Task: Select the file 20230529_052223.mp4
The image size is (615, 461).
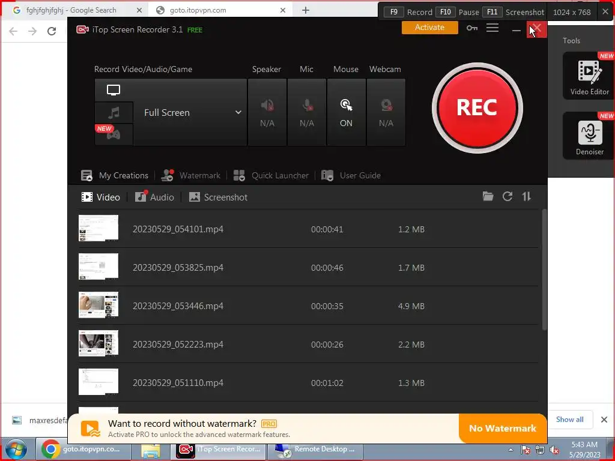Action: (x=308, y=344)
